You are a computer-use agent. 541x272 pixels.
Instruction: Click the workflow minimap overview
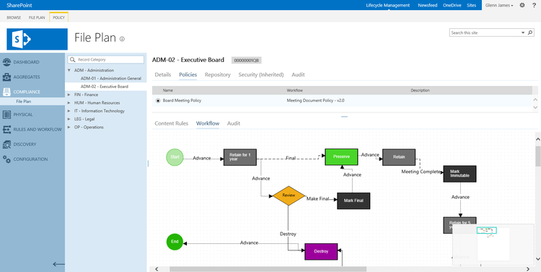(x=493, y=245)
